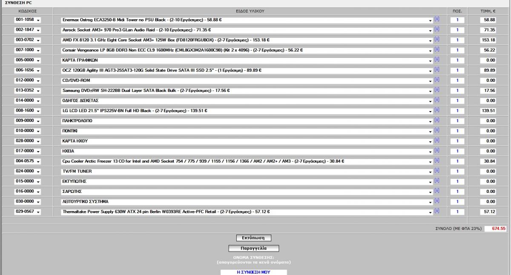Click the Η ΣΥΝΘΕΣΗ ΜΟΥ name field

click(x=254, y=272)
